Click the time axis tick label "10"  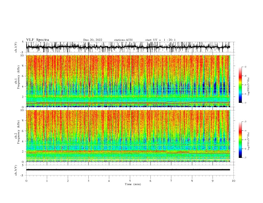click(233, 181)
